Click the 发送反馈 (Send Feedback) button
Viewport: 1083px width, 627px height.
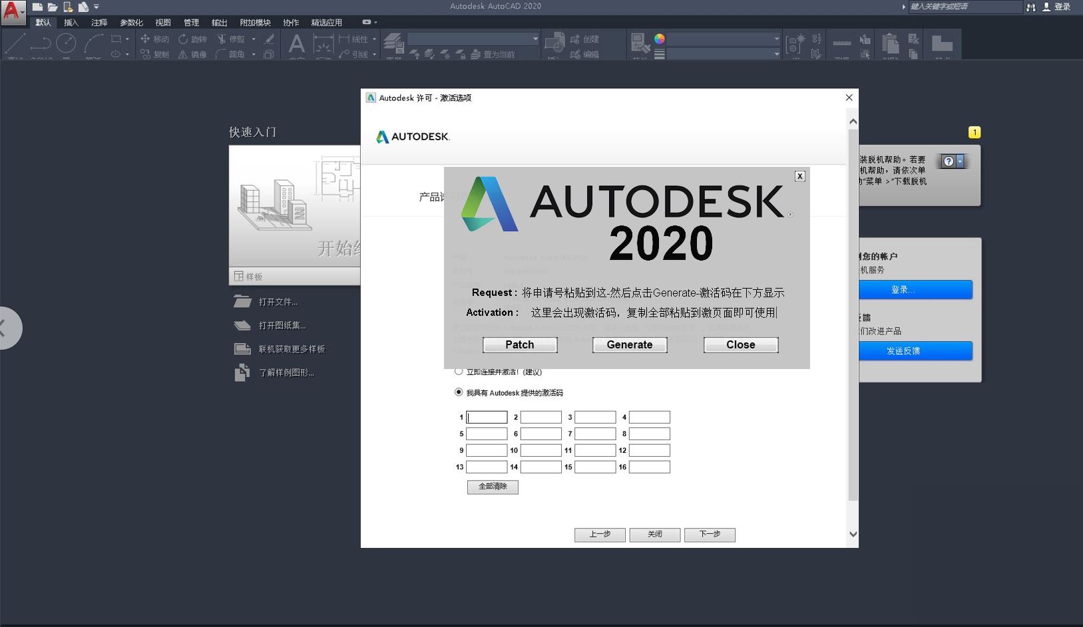click(x=915, y=351)
